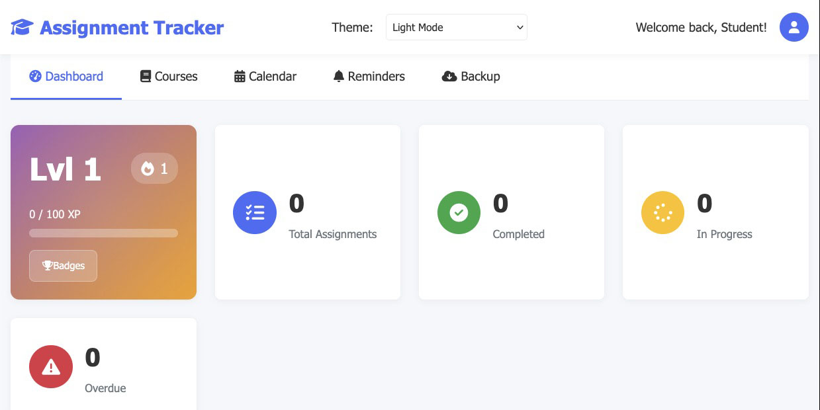The width and height of the screenshot is (820, 410).
Task: Switch to the Courses tab
Action: pos(168,76)
